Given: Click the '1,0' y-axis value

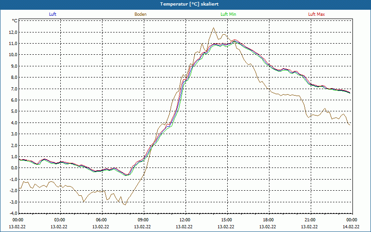Looking at the screenshot, I should (x=14, y=156).
